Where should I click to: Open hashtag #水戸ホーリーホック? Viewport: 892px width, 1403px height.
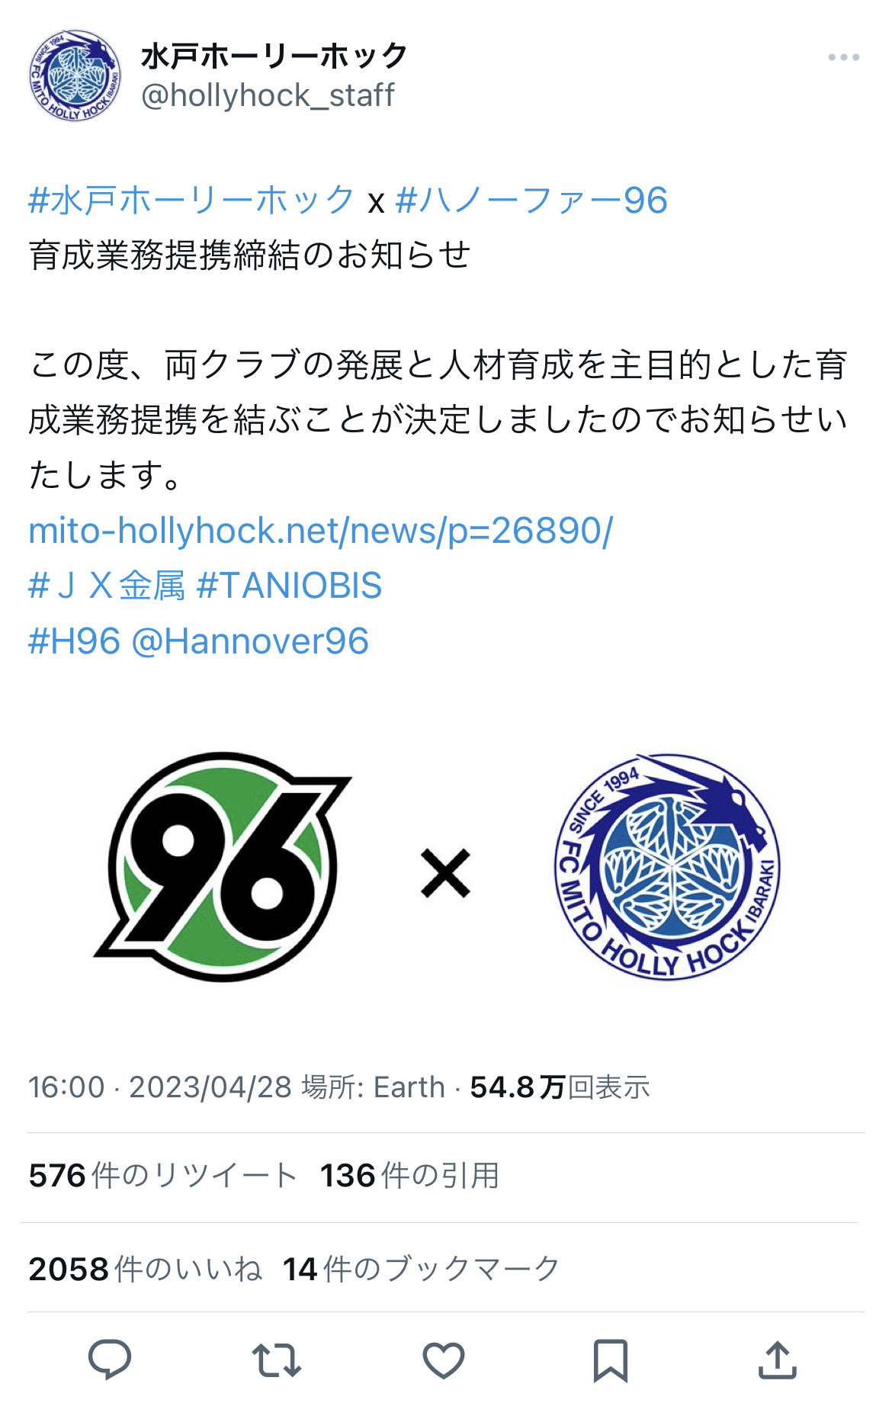(191, 201)
